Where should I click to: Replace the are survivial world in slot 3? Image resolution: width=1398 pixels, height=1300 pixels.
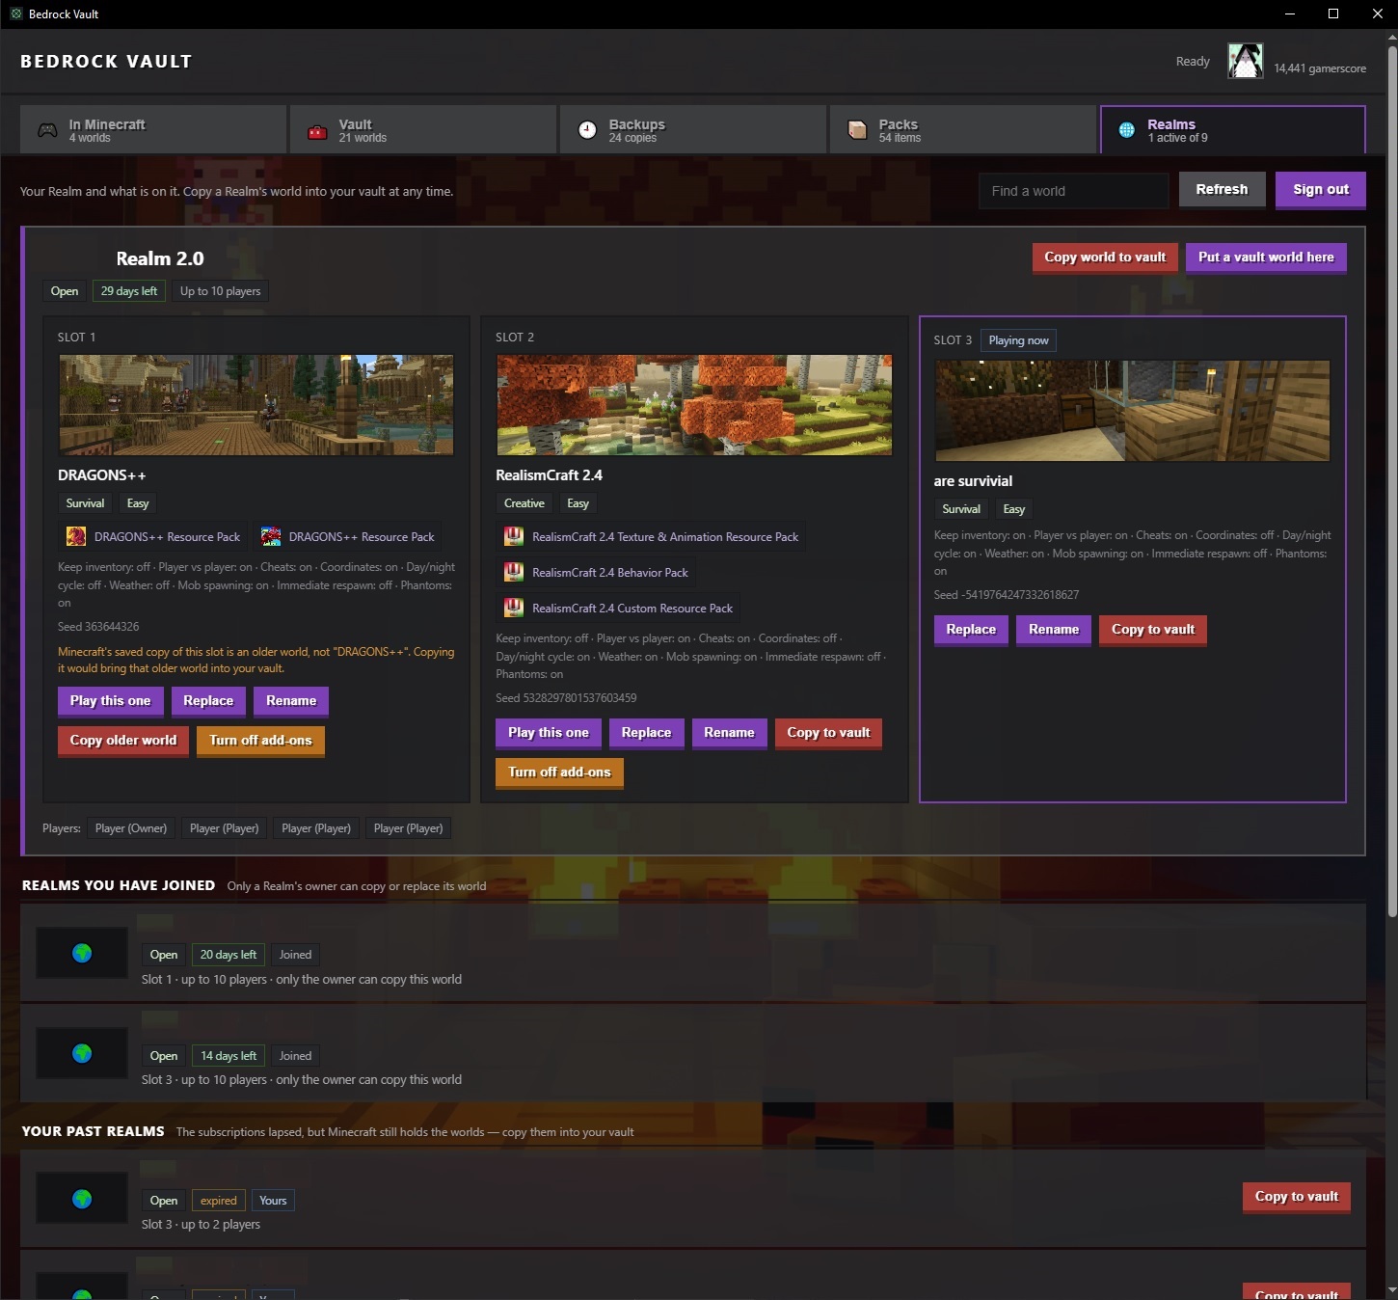(x=971, y=630)
